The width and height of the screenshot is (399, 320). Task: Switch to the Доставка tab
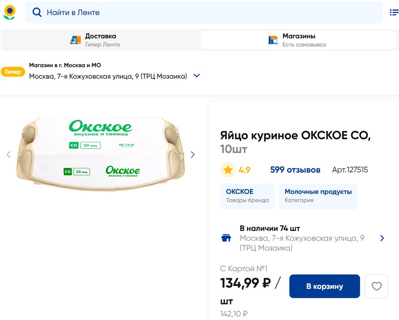click(101, 40)
